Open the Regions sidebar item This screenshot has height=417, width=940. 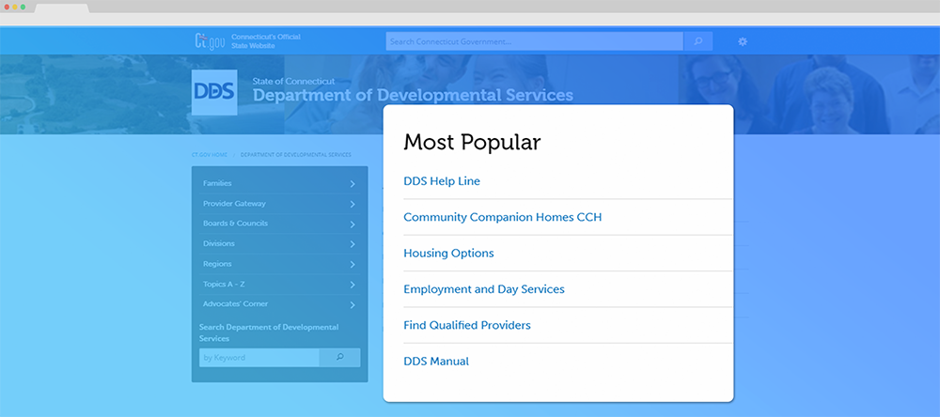click(x=217, y=264)
